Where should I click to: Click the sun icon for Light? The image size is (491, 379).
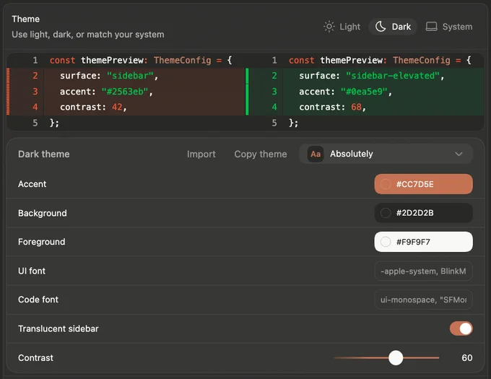(329, 27)
